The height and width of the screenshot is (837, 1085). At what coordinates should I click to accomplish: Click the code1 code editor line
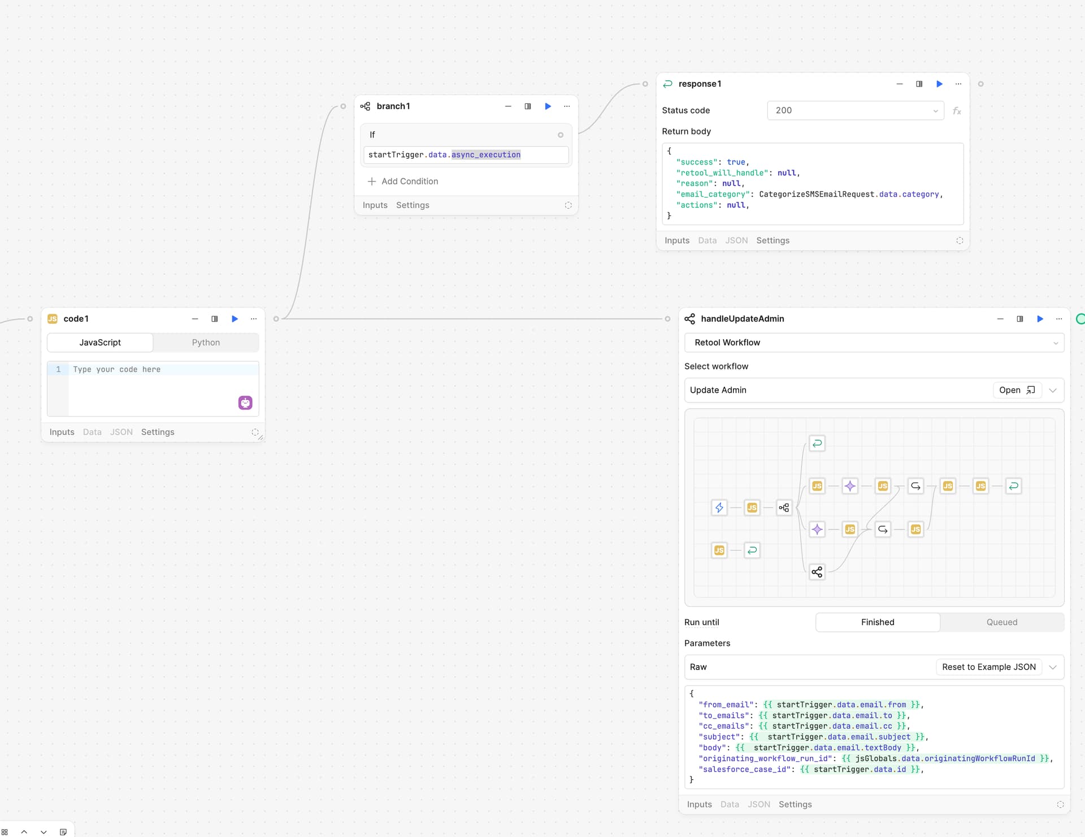click(164, 370)
